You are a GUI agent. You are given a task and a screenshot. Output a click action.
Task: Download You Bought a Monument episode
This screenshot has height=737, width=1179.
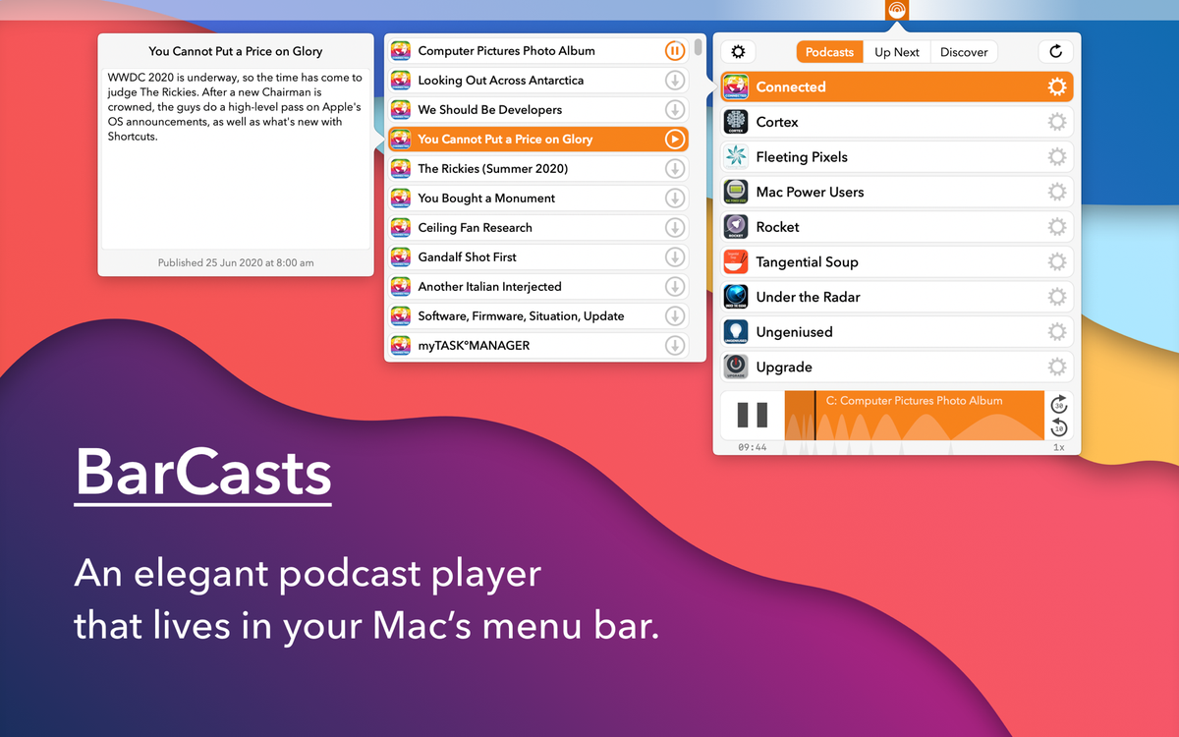point(675,198)
